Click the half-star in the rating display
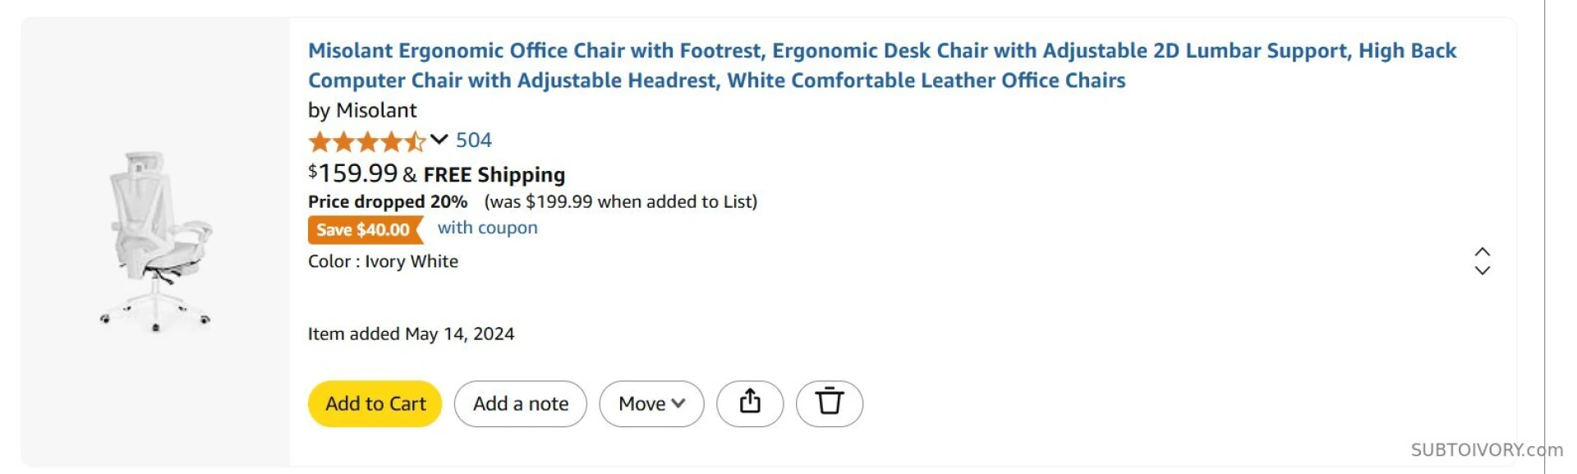This screenshot has width=1577, height=474. click(417, 141)
